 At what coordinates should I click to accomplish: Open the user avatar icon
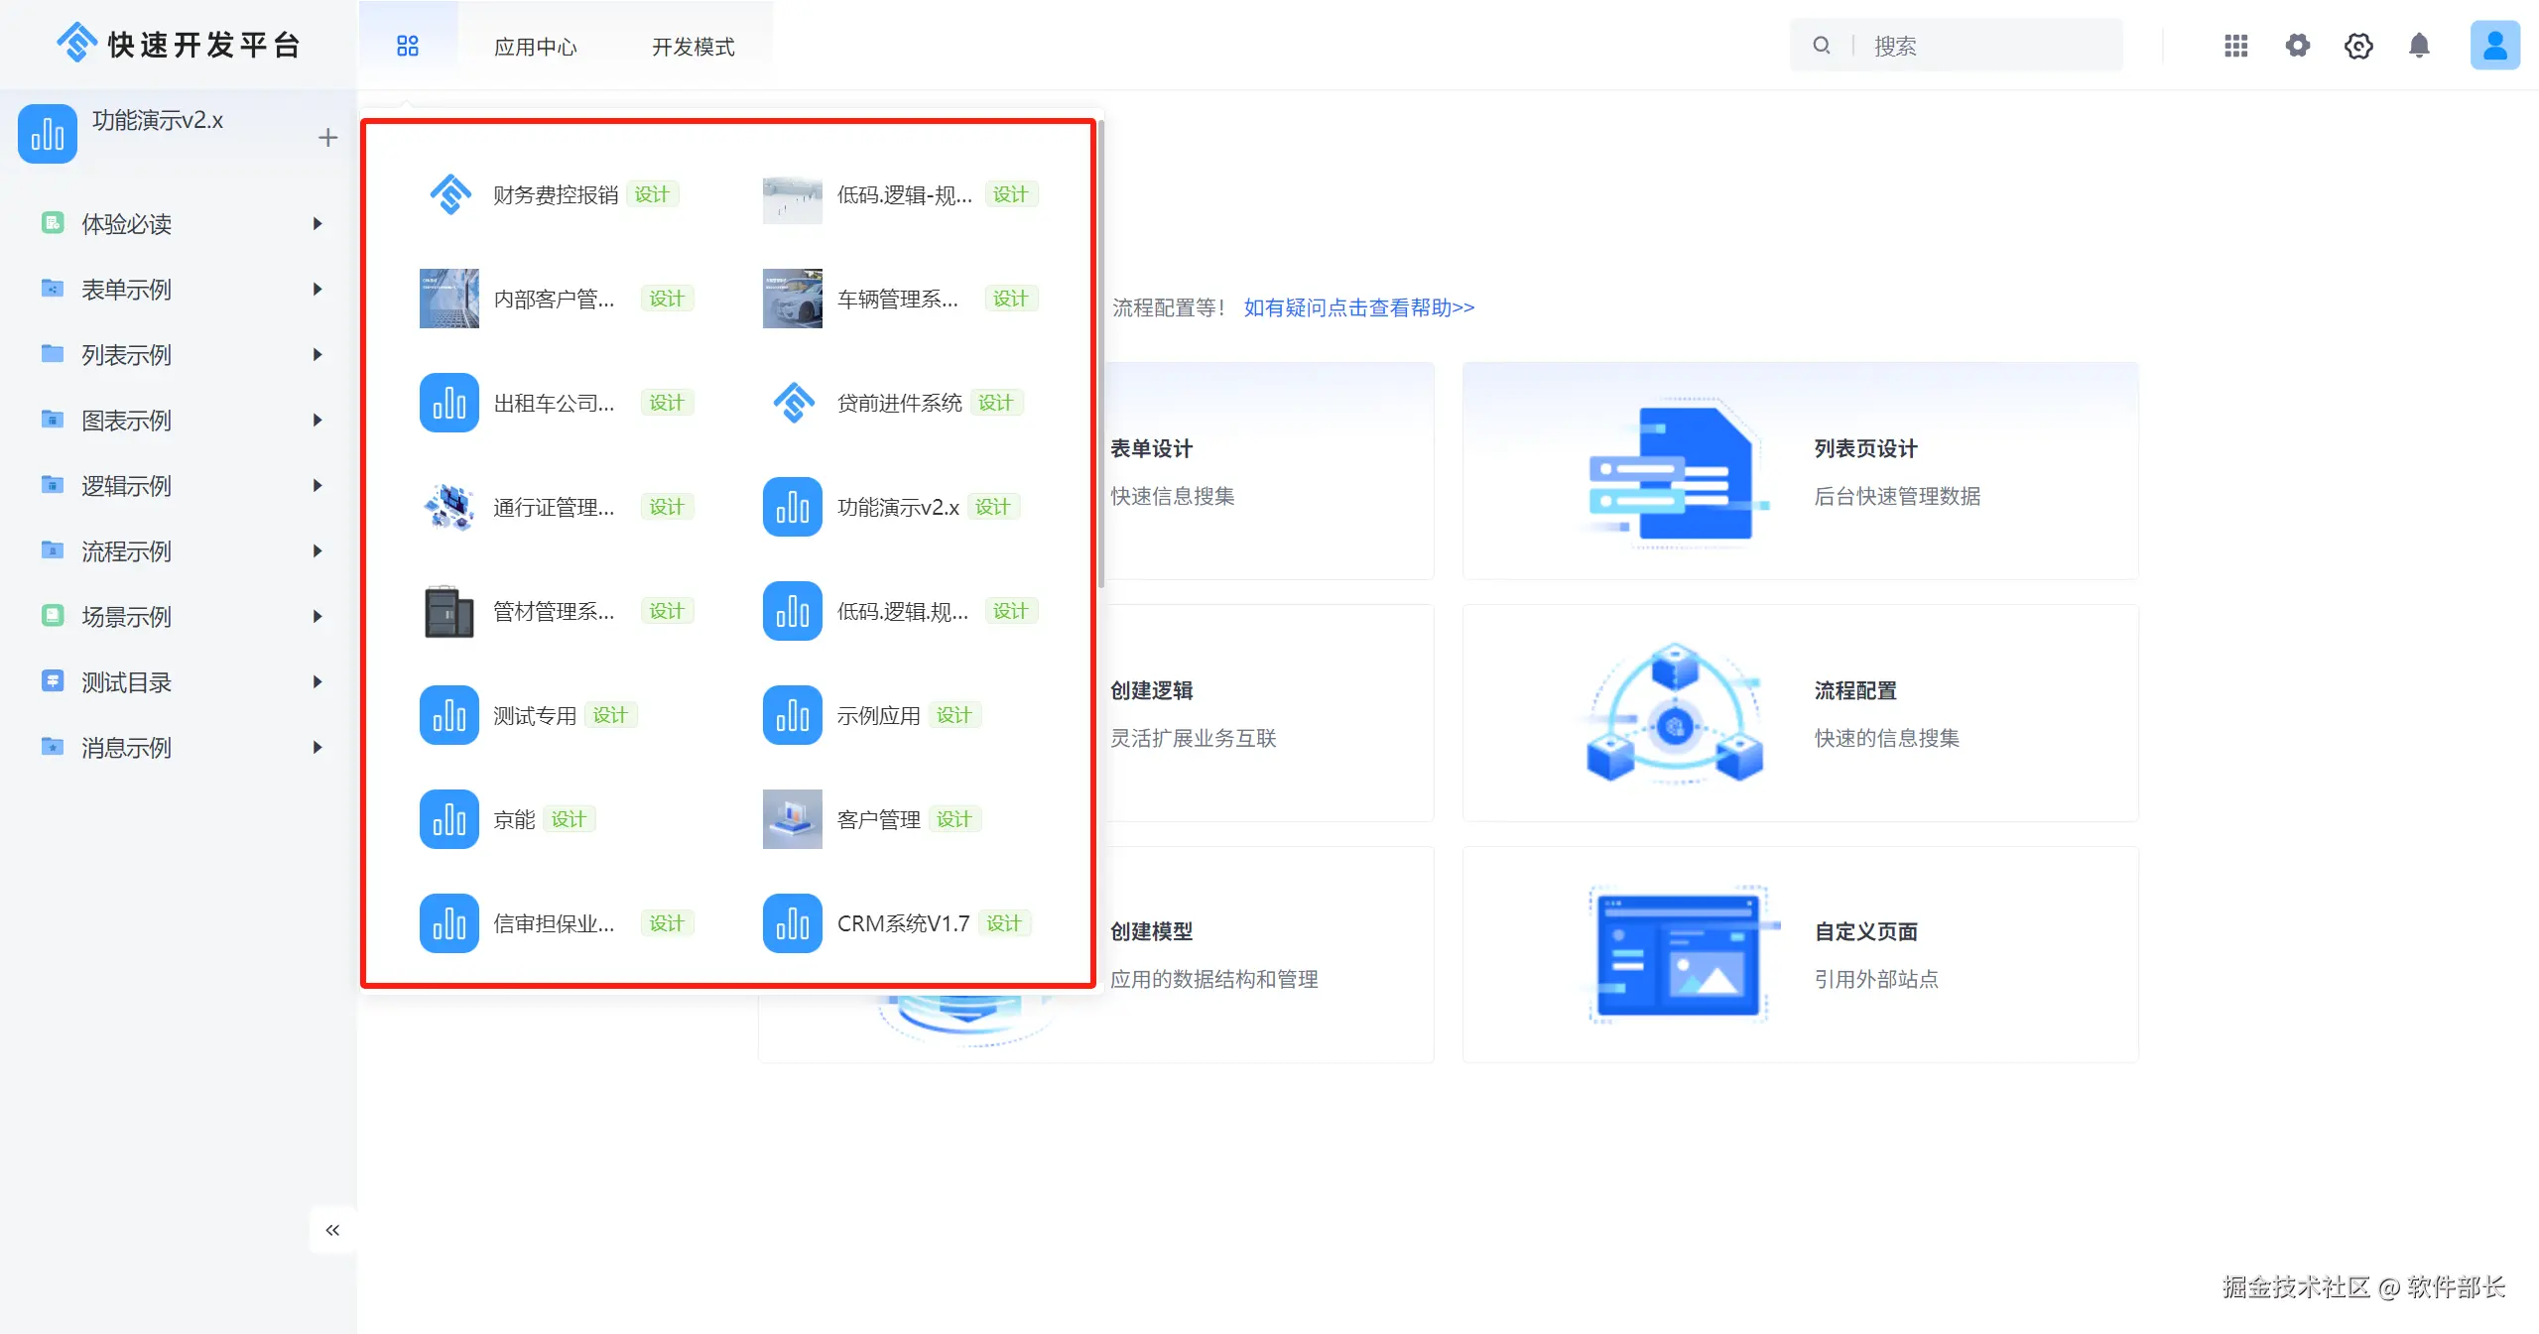click(x=2494, y=46)
